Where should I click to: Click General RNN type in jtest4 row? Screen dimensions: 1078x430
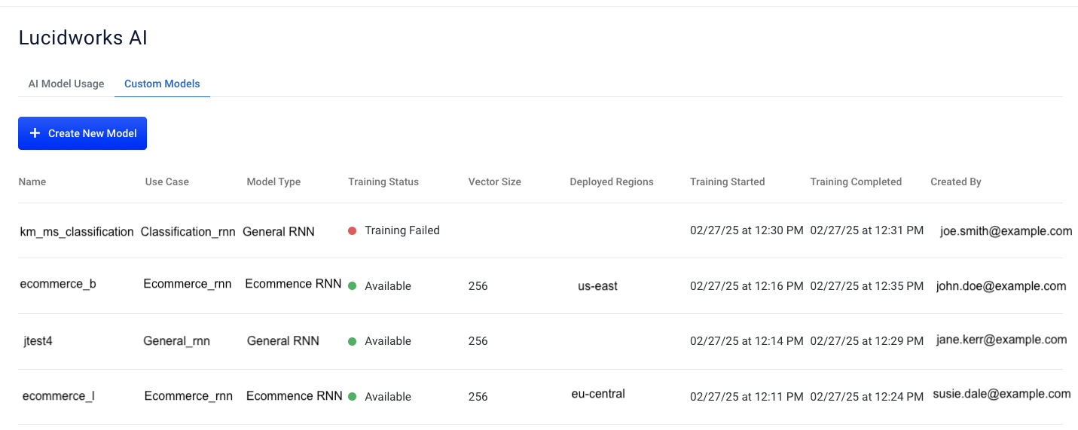[283, 341]
